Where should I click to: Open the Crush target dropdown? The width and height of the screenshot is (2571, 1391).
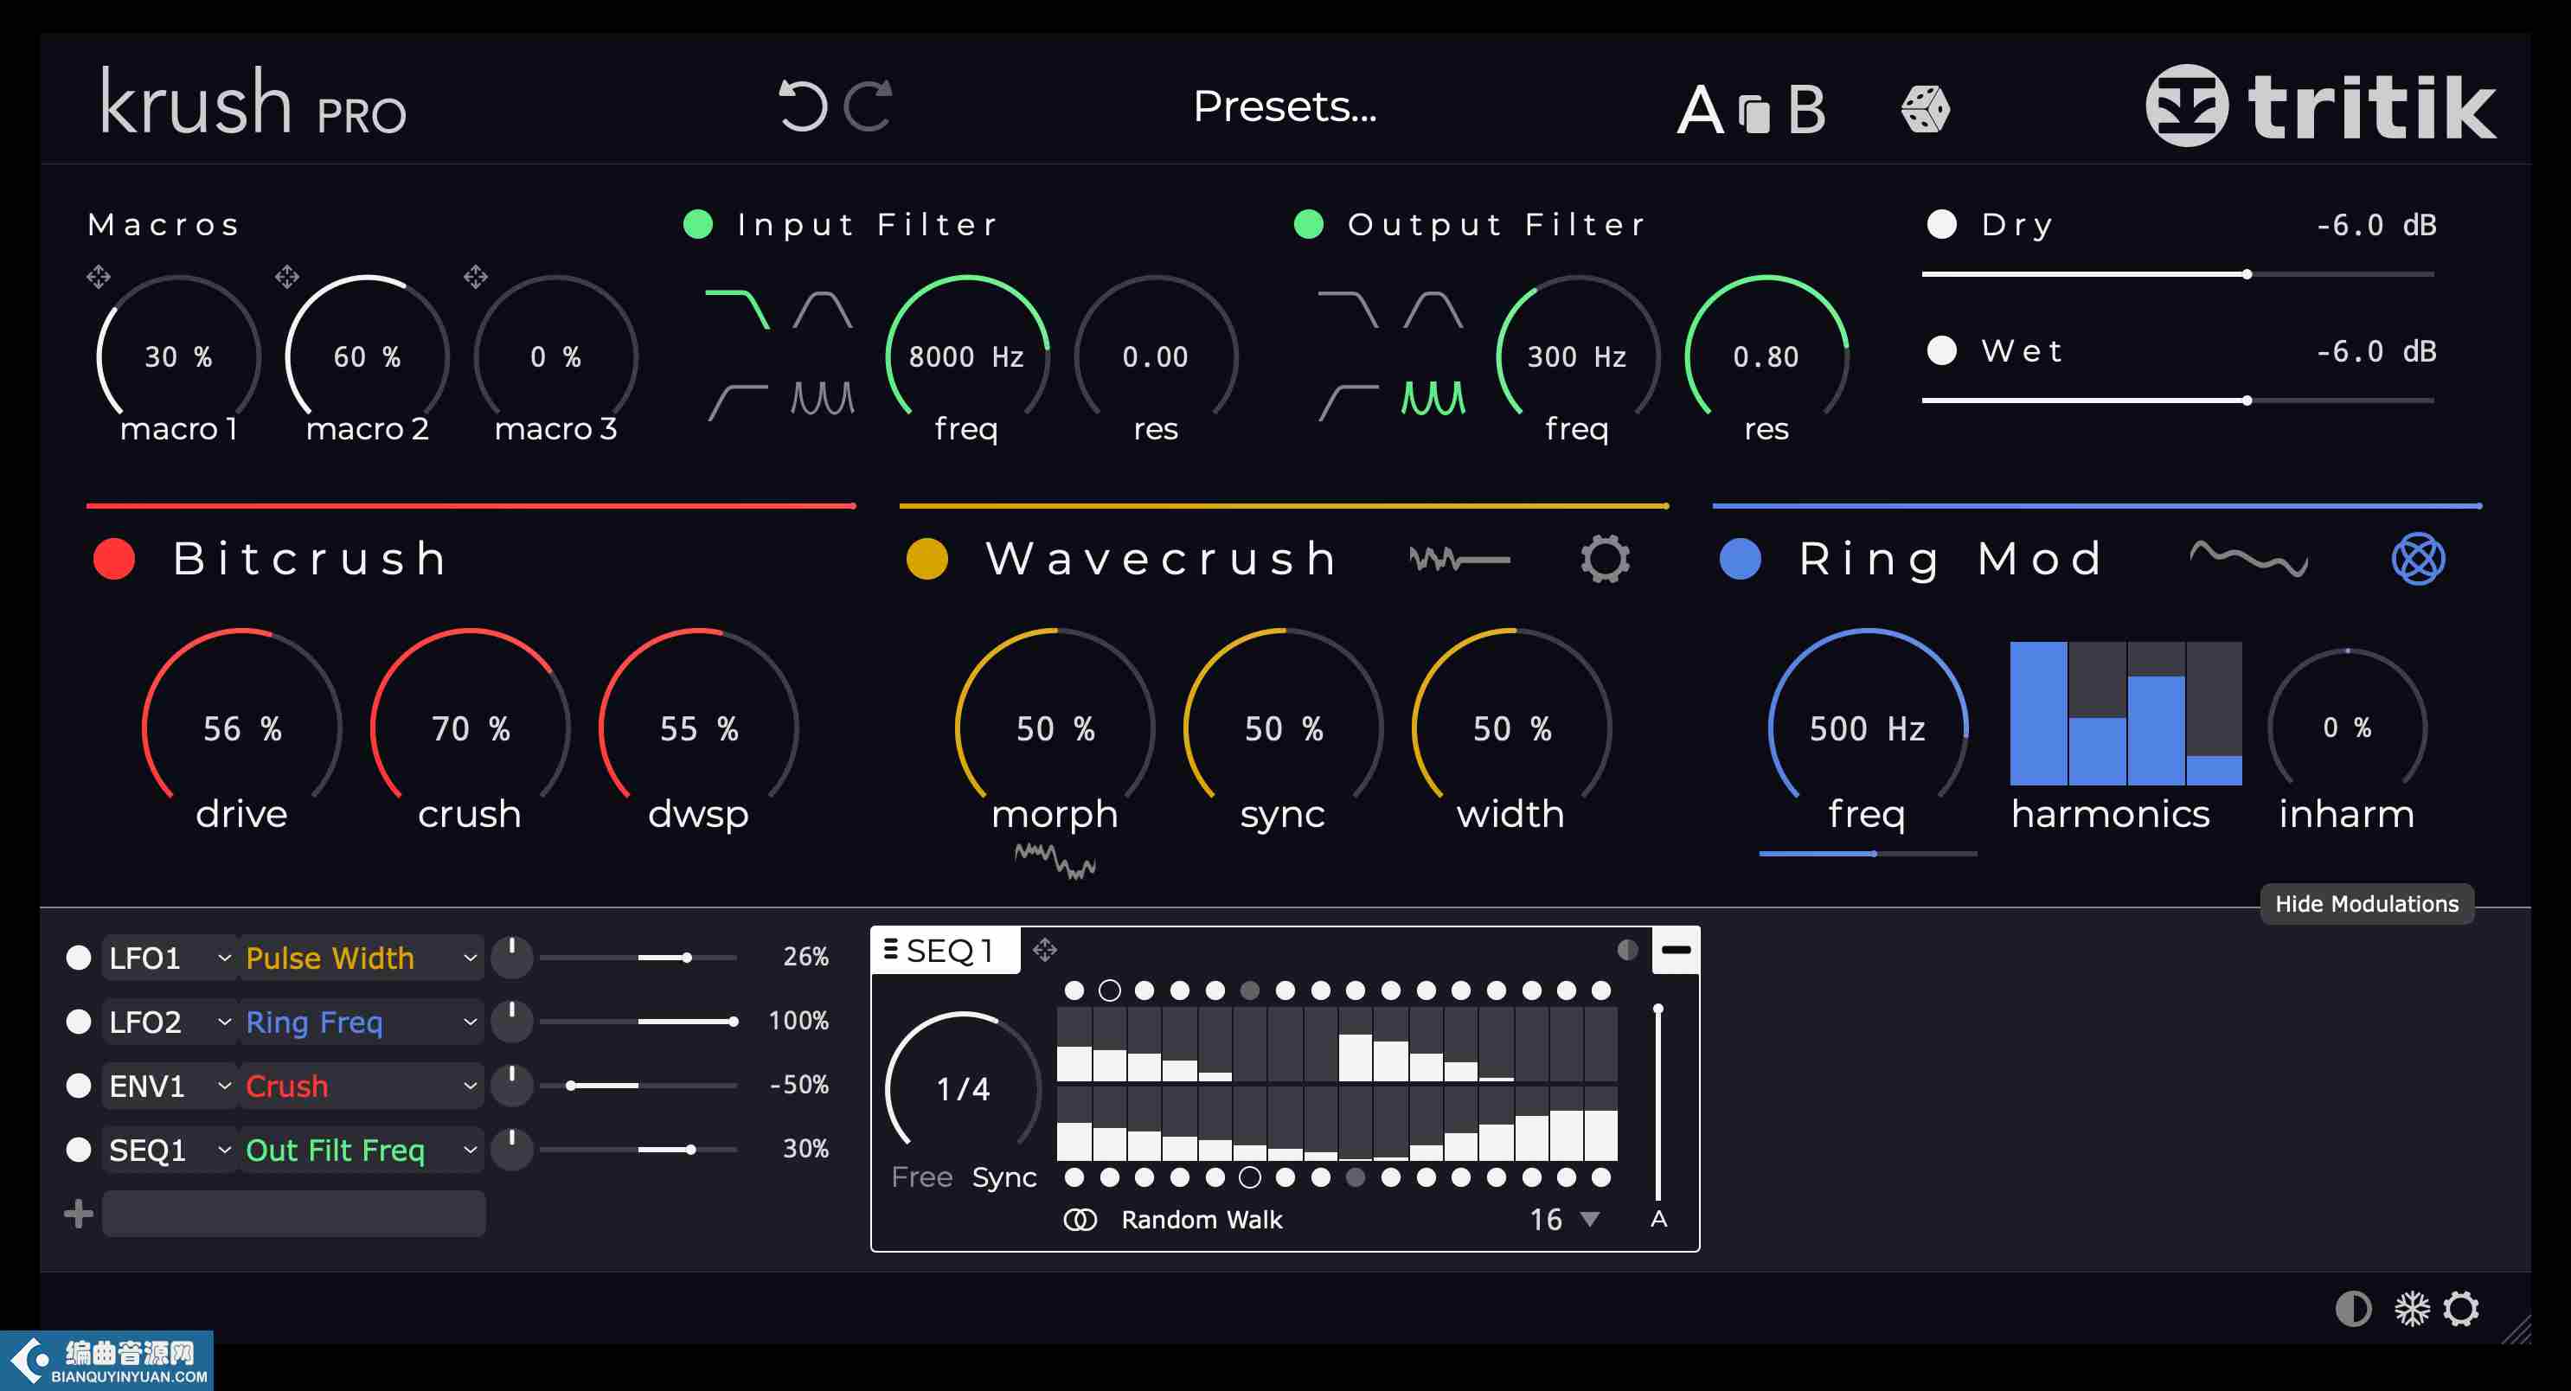362,1086
